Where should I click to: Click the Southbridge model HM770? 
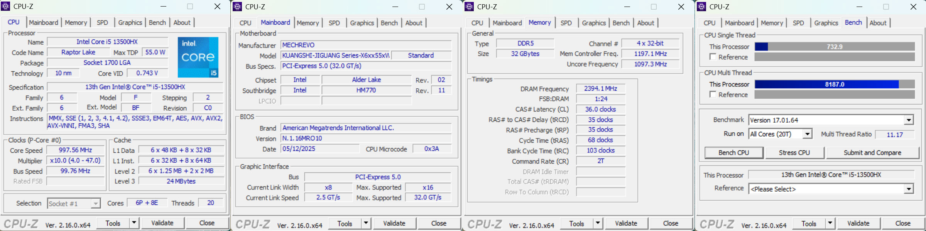point(366,90)
